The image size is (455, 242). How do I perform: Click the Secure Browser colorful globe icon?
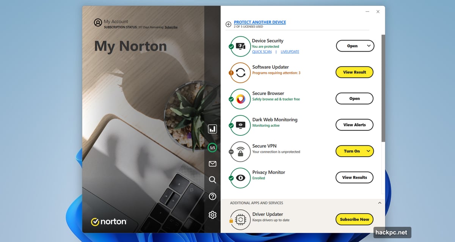click(240, 99)
